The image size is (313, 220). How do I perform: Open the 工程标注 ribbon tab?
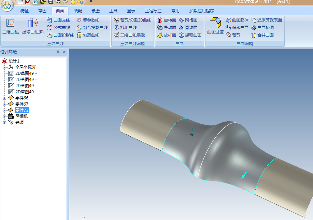coord(153,11)
